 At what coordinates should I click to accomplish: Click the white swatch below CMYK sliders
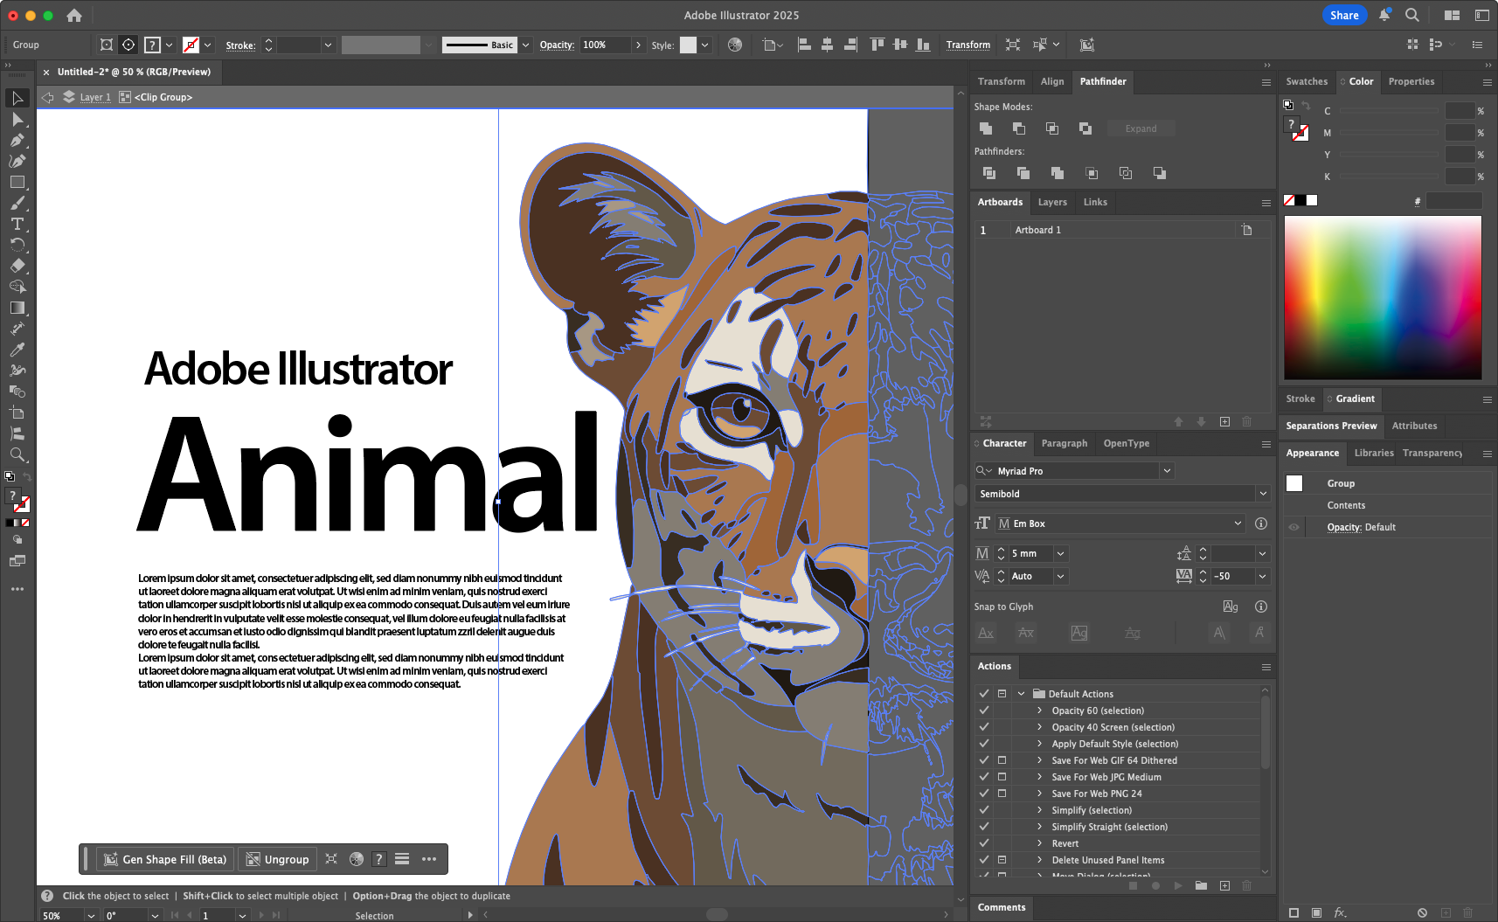coord(1312,200)
